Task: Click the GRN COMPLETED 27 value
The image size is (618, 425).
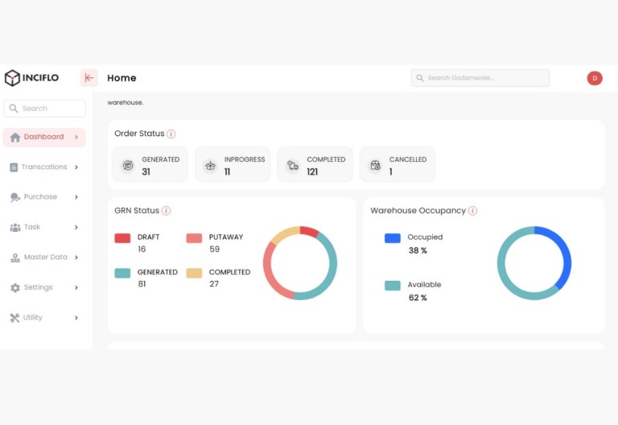Action: [214, 284]
